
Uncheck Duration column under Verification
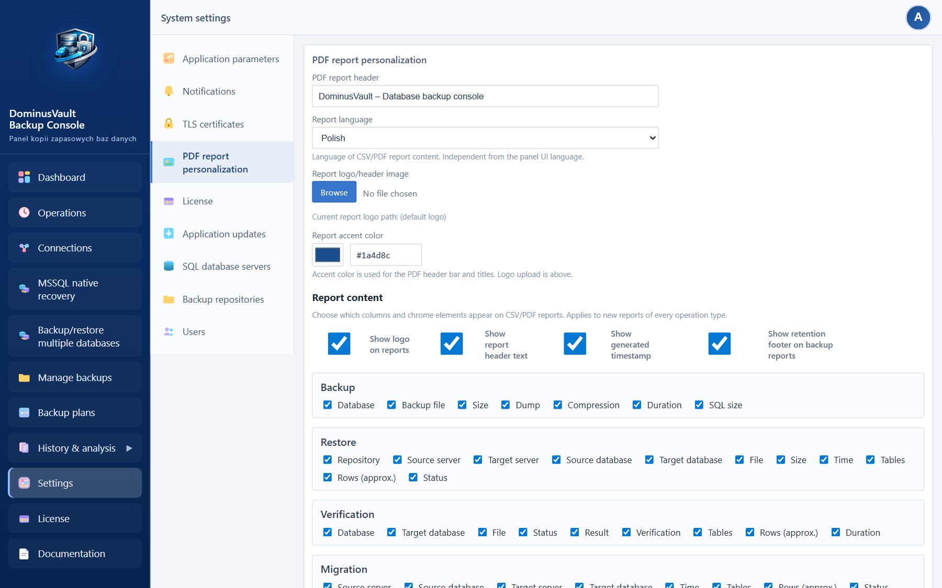click(x=836, y=533)
